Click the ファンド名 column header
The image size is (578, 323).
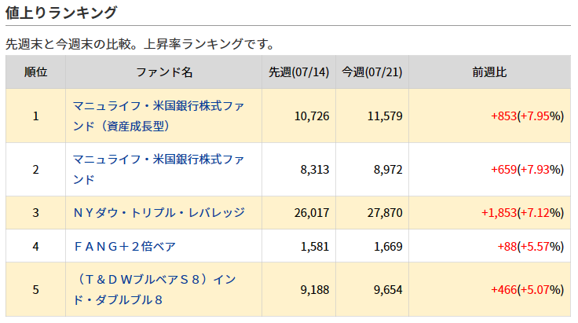point(164,72)
